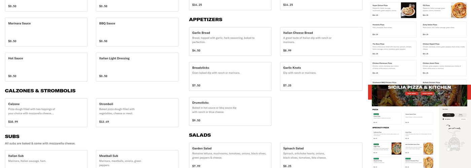Open the Super Deluxe Pizza photo
This screenshot has width=471, height=168.
(408, 10)
